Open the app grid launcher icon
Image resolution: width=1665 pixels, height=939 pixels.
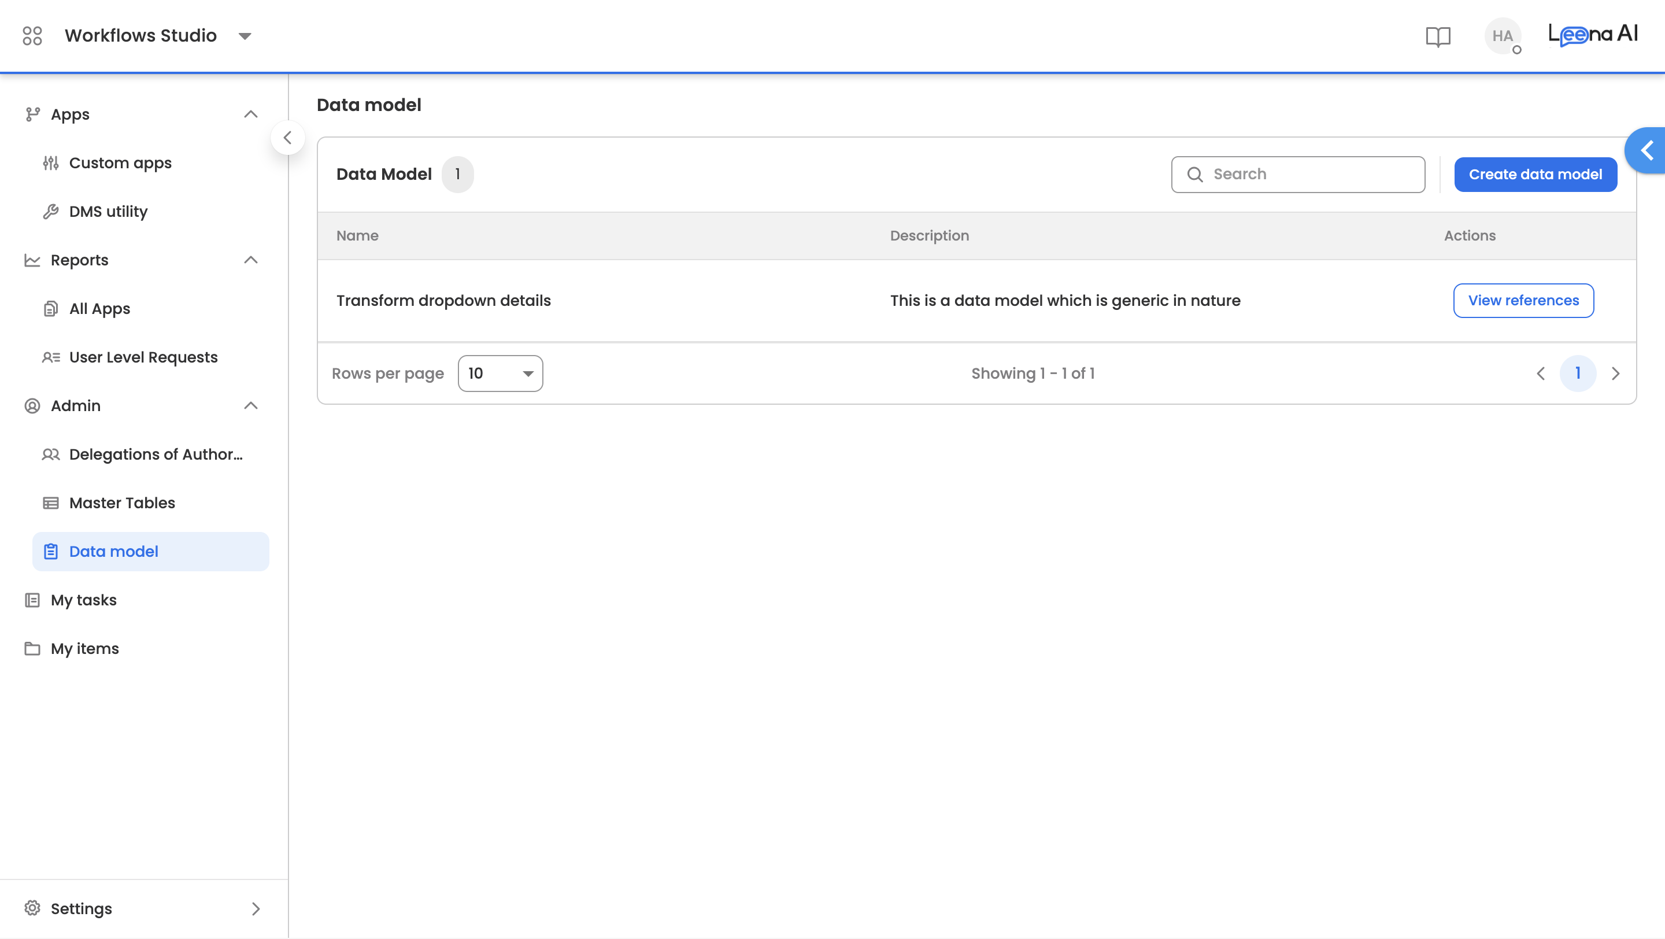[32, 35]
